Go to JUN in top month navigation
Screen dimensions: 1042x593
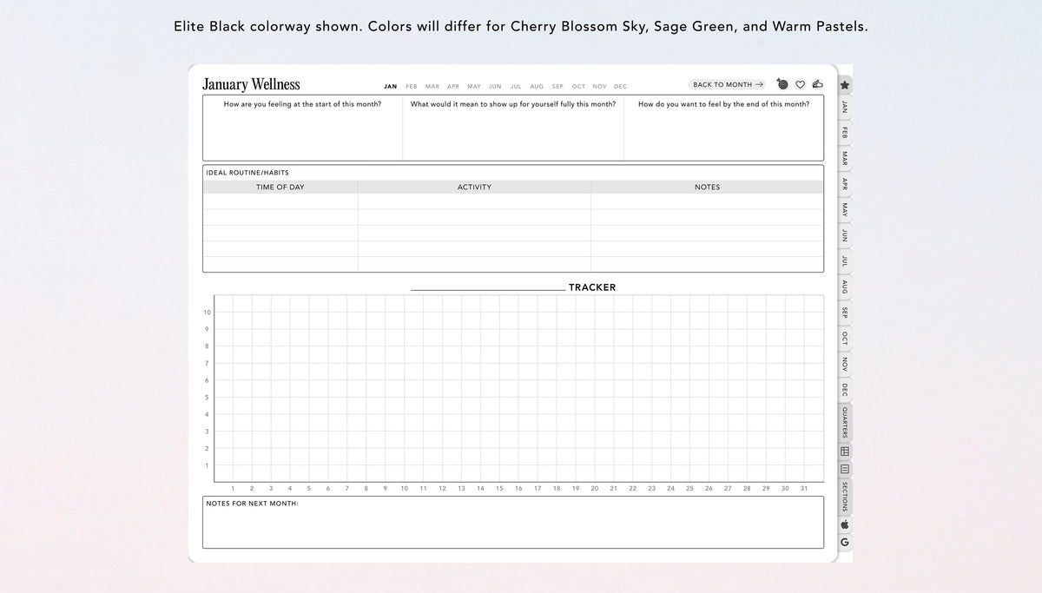pyautogui.click(x=495, y=87)
